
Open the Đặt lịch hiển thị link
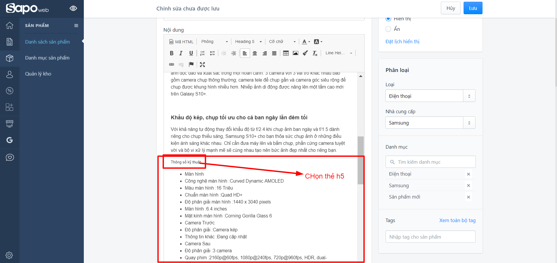tap(402, 42)
